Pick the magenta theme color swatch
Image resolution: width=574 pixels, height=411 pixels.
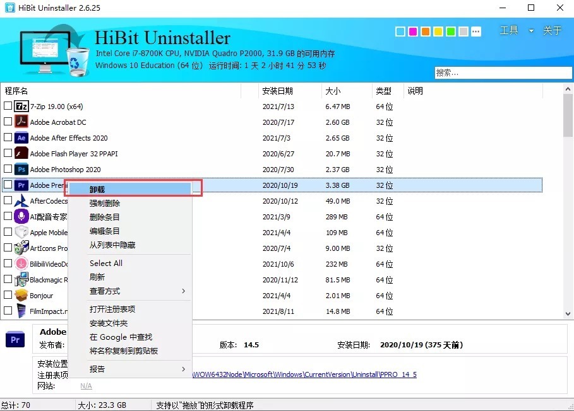(413, 32)
